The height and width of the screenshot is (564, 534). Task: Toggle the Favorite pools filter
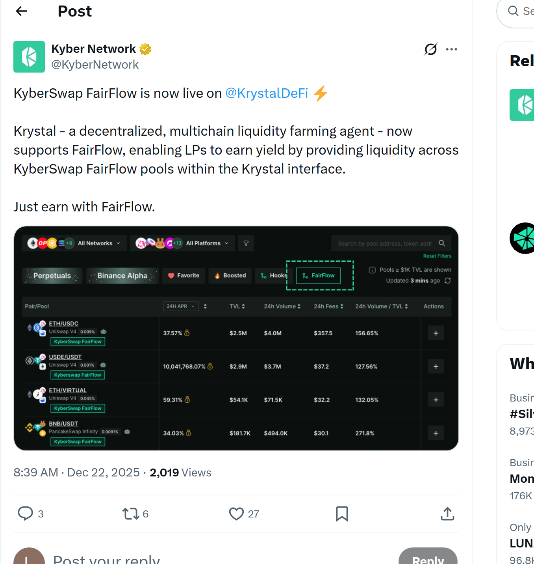(x=184, y=275)
